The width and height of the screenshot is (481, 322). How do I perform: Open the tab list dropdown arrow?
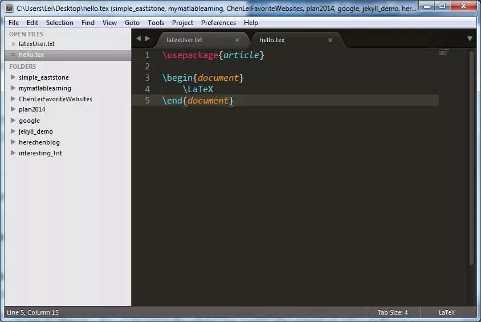[x=470, y=39]
